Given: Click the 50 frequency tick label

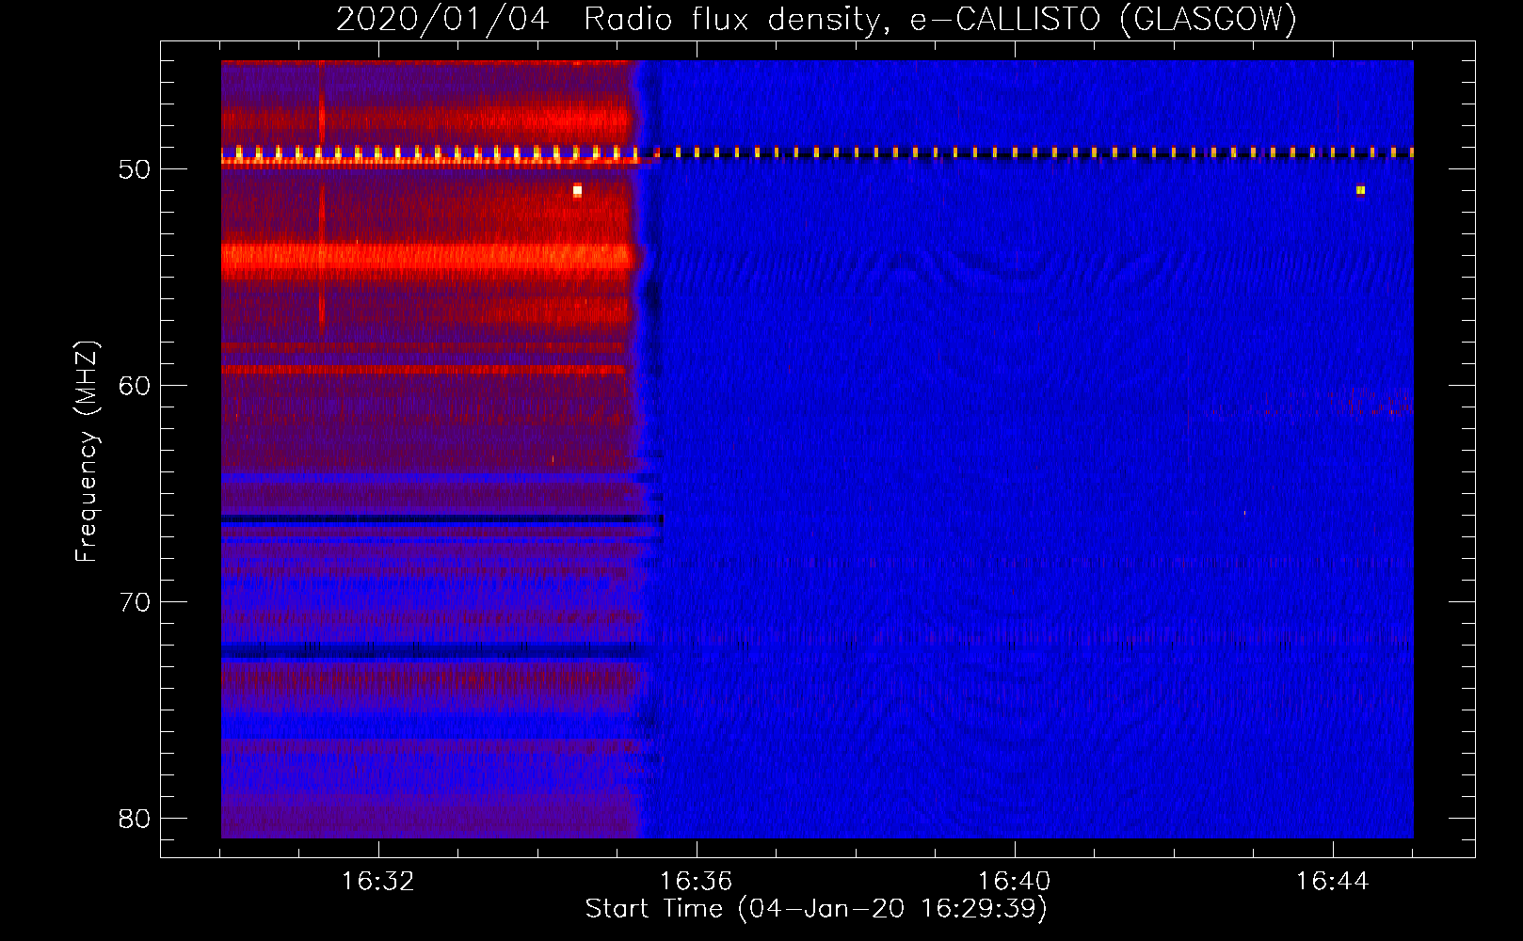Looking at the screenshot, I should coord(135,169).
